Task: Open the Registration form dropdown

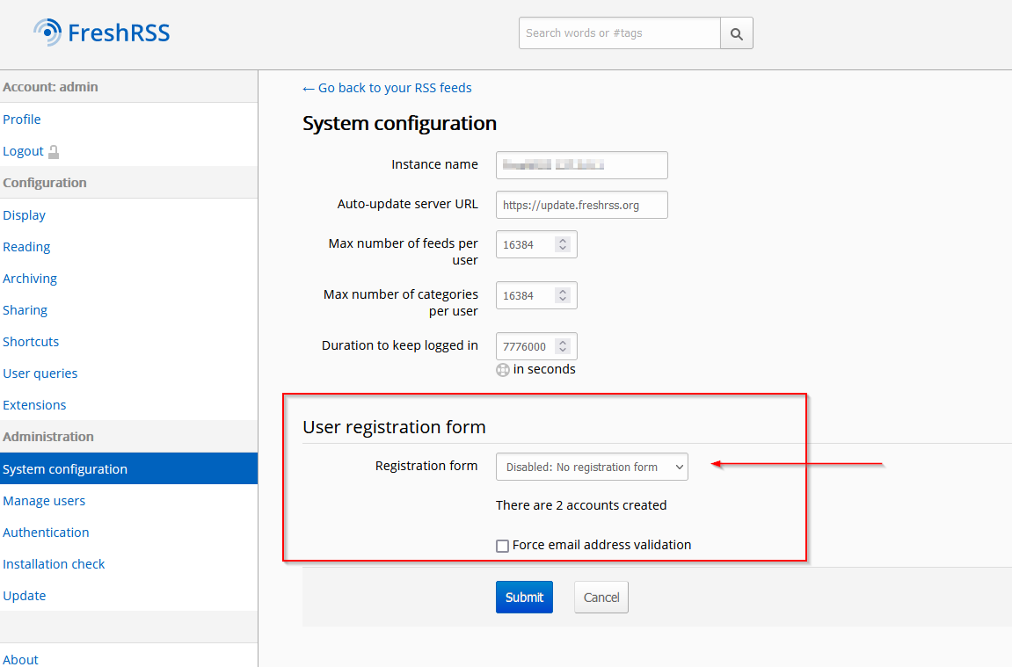Action: 592,468
